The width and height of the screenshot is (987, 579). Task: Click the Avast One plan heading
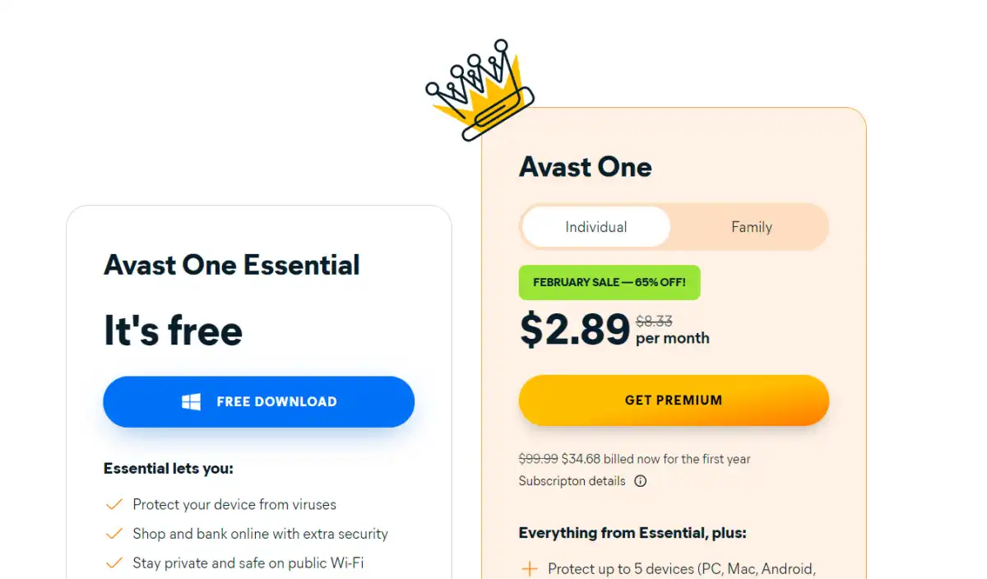[x=586, y=167]
